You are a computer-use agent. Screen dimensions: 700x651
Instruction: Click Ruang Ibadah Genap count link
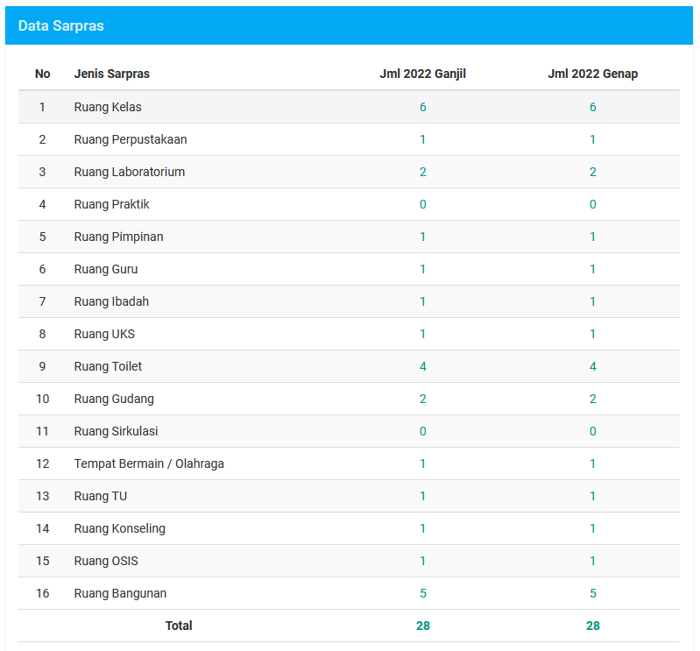[x=593, y=301]
